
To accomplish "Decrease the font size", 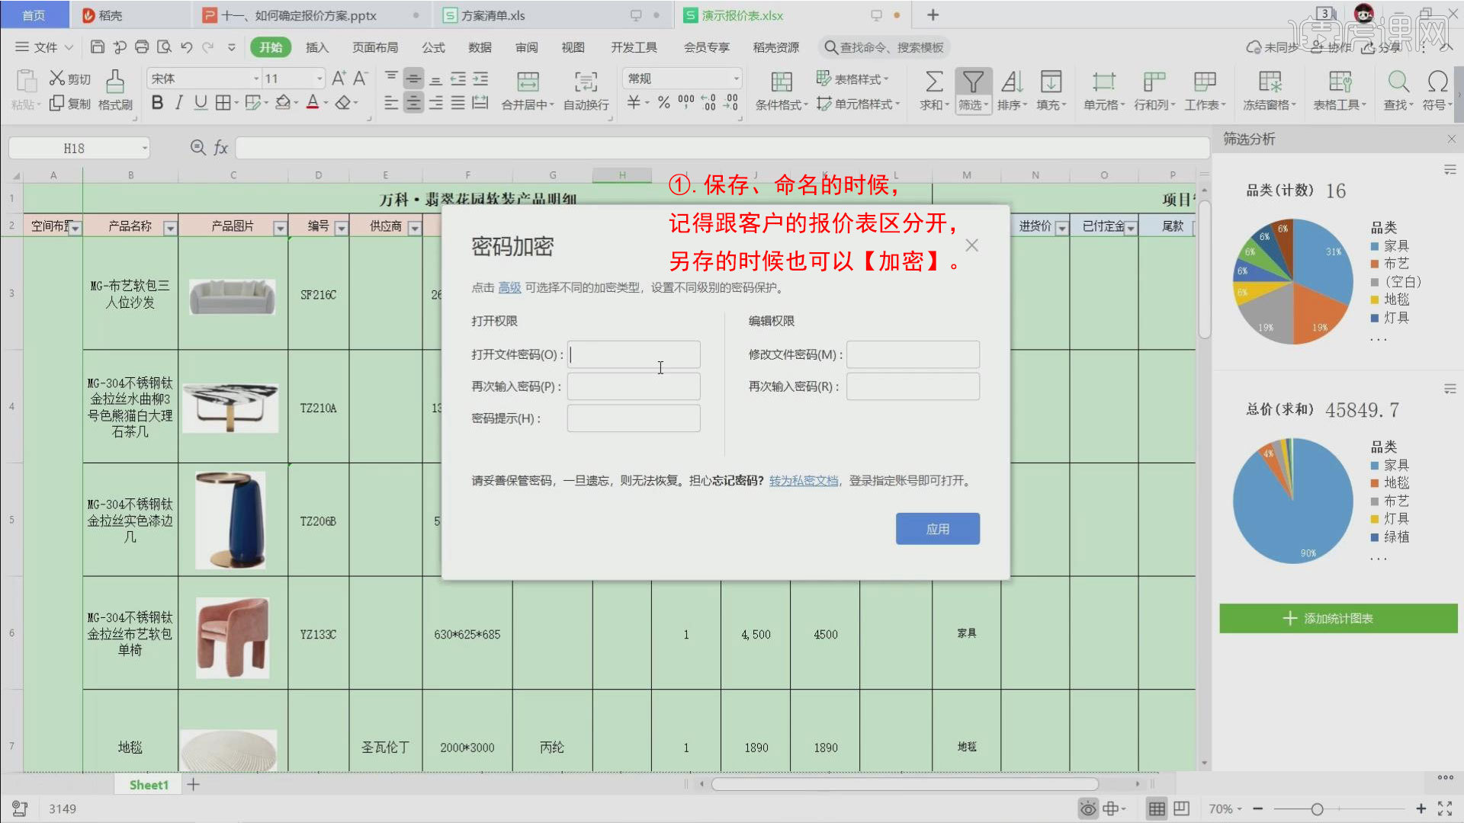I will pos(361,78).
